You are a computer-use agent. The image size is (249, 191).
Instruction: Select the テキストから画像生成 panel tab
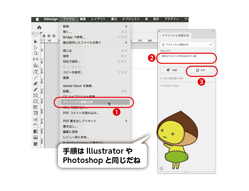(175, 36)
